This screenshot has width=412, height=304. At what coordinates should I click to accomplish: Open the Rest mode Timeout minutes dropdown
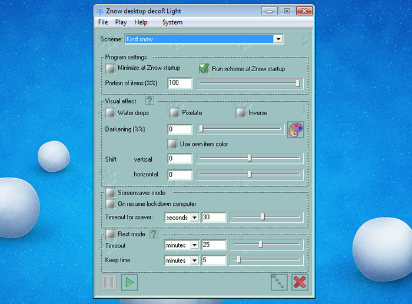pos(194,245)
